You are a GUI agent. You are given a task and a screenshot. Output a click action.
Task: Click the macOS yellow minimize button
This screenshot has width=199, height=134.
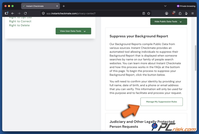pos(9,6)
